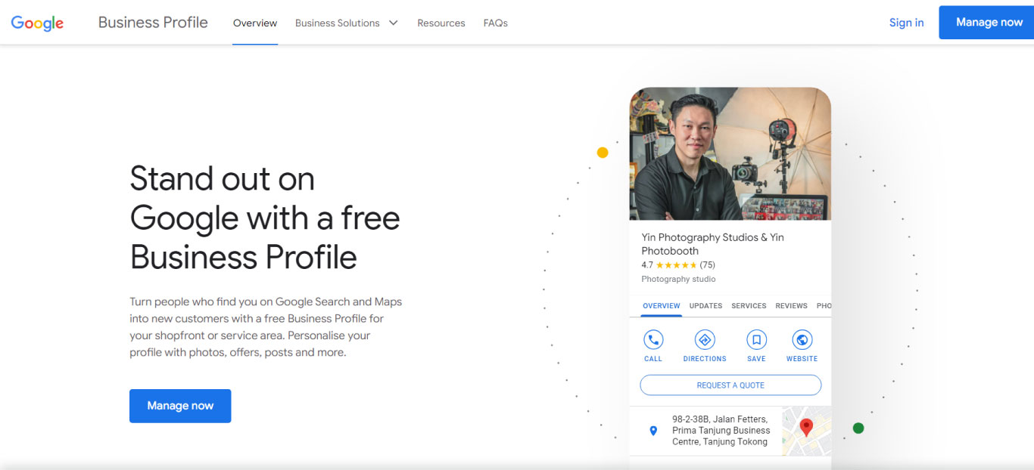Click the Photography studio category label
Image resolution: width=1034 pixels, height=470 pixels.
click(x=678, y=279)
